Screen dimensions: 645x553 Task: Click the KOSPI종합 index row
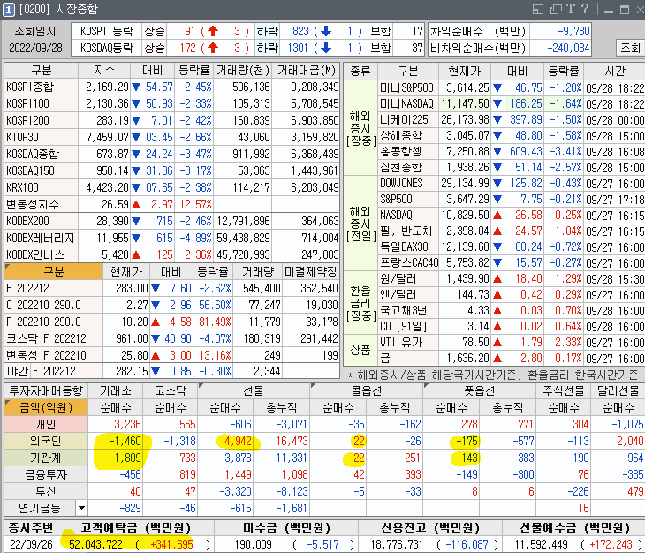(x=35, y=87)
